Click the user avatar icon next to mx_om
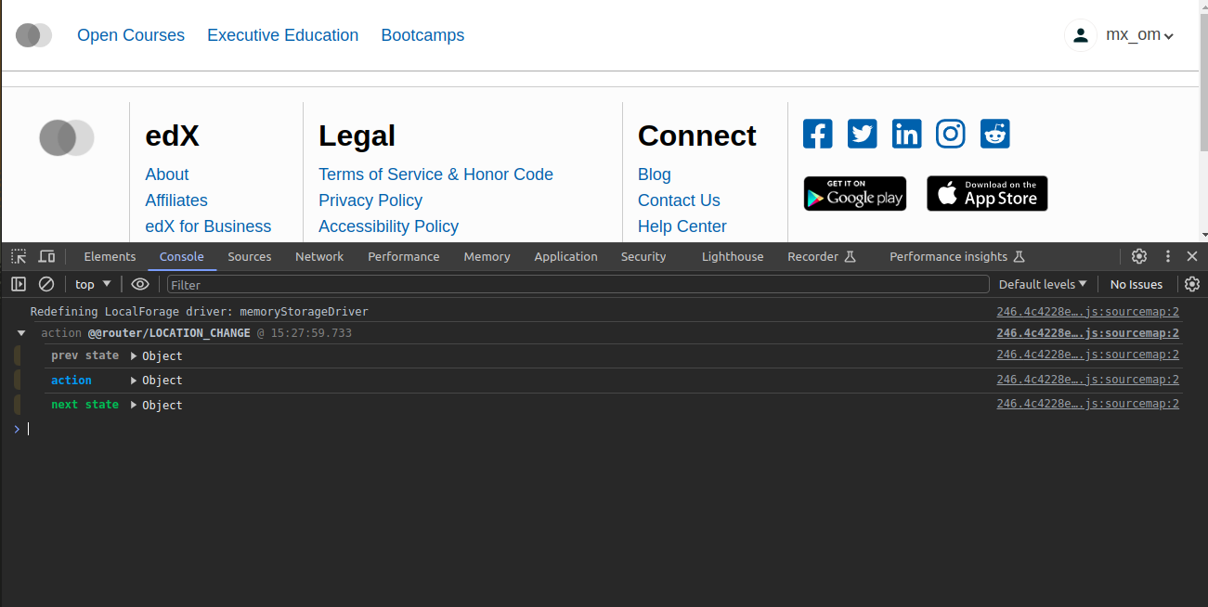Viewport: 1208px width, 607px height. tap(1081, 35)
